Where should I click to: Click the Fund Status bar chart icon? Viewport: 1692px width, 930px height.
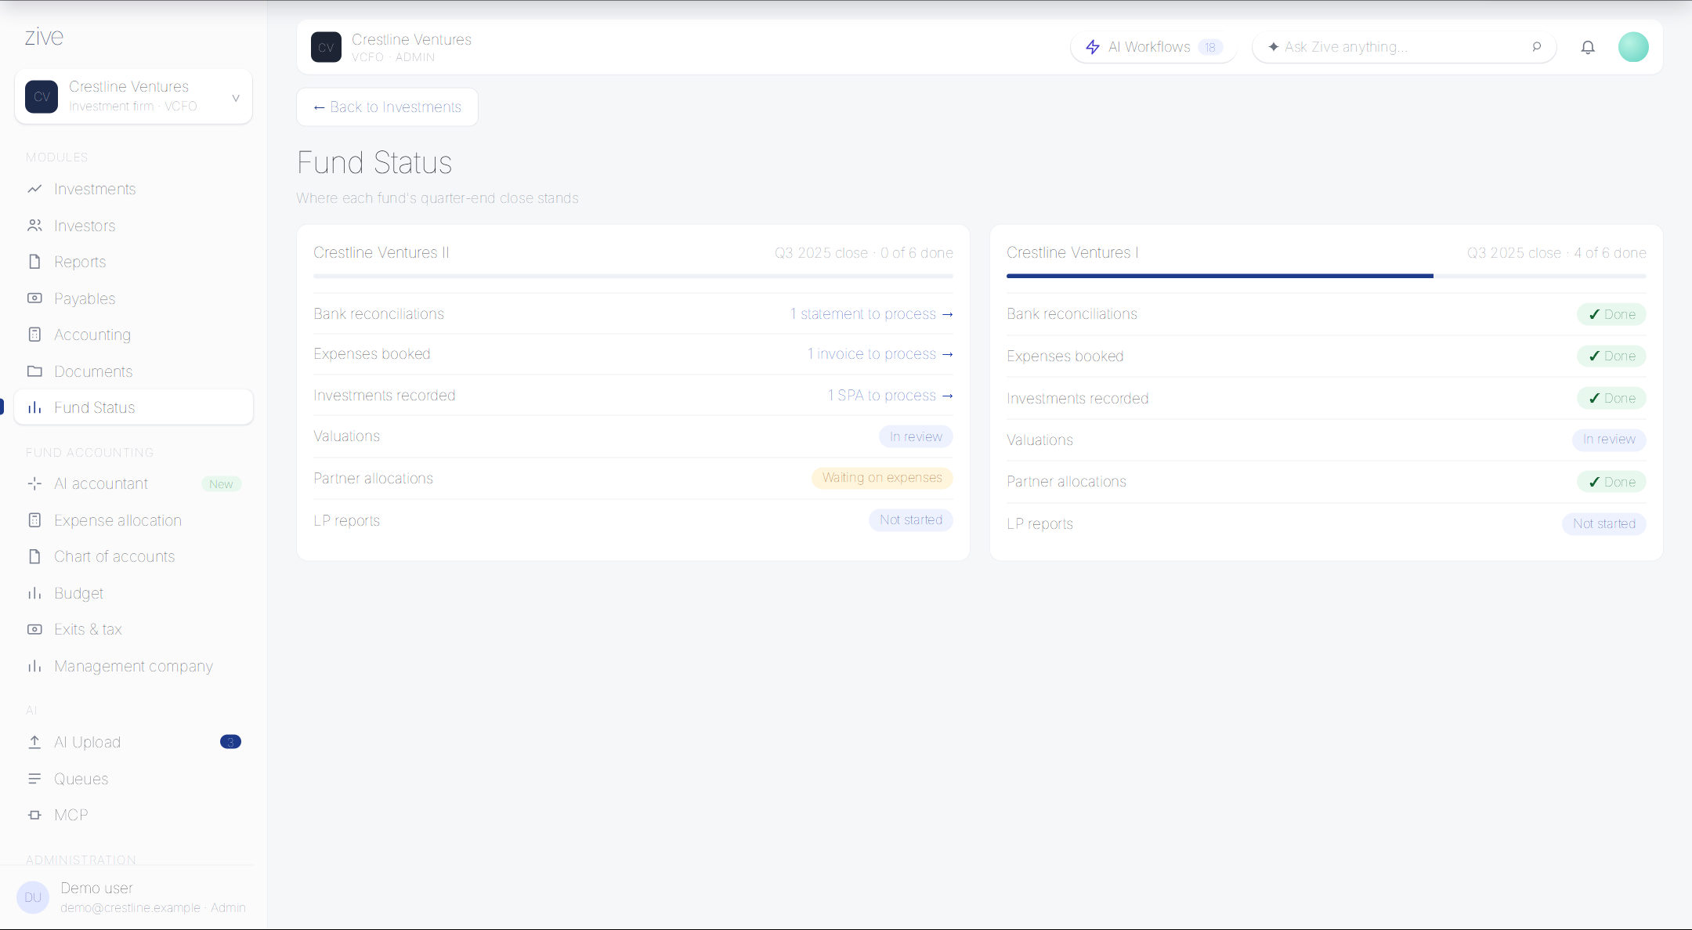pyautogui.click(x=34, y=407)
